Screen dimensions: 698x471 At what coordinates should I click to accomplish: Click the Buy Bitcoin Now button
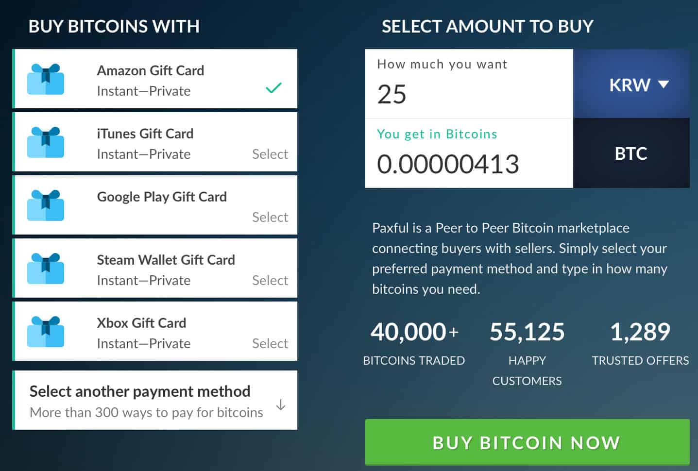[x=528, y=442]
